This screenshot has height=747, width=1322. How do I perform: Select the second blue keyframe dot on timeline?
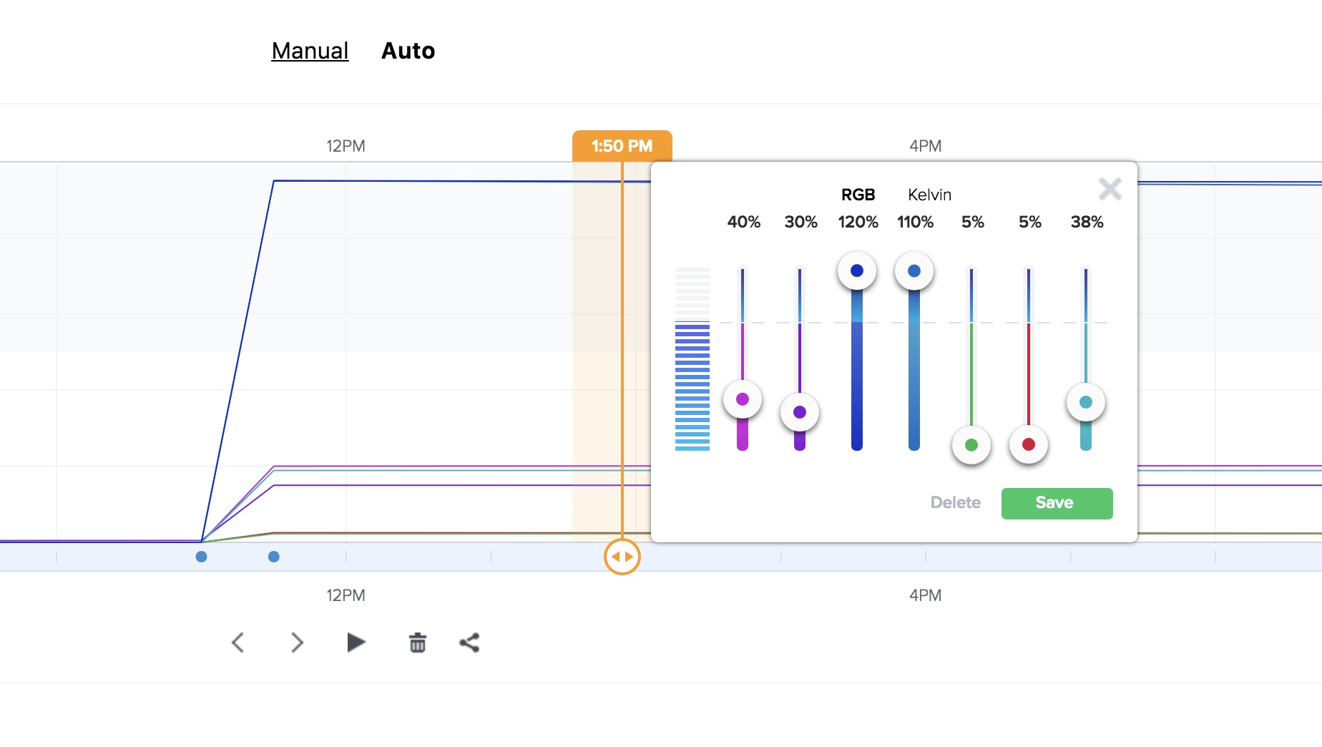tap(274, 557)
